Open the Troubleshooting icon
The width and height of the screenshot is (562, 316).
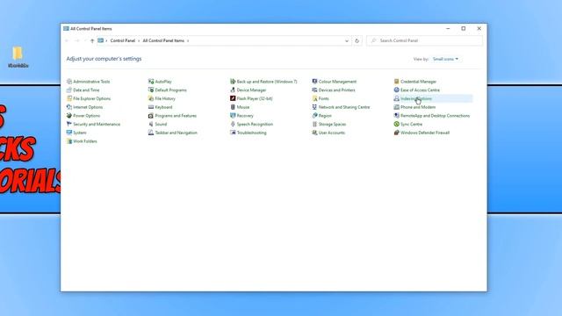tap(233, 133)
